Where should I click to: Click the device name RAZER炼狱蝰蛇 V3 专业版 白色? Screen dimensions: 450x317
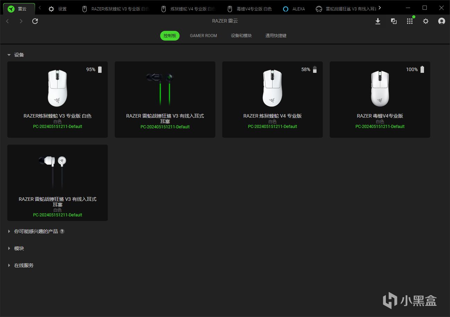pyautogui.click(x=58, y=116)
